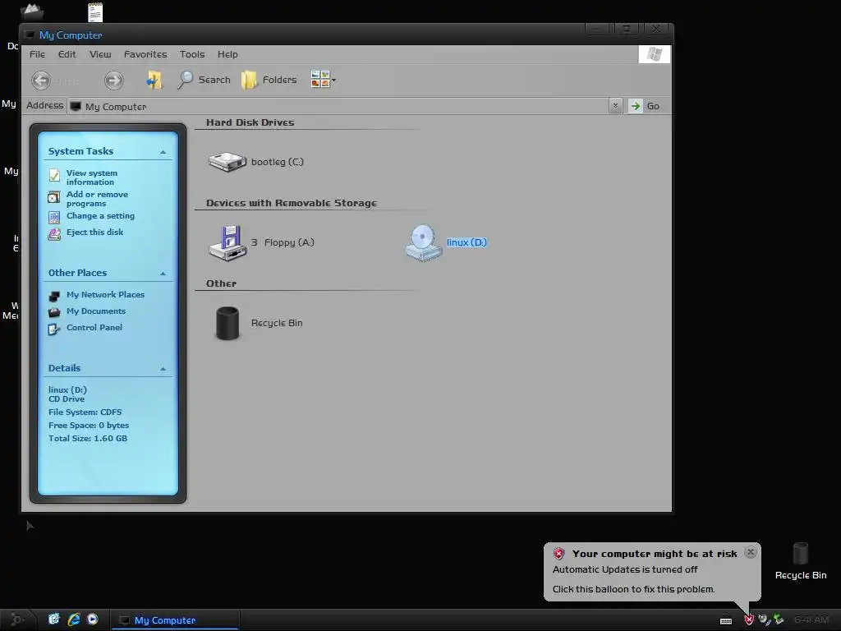Open the View menu
This screenshot has height=631, width=841.
point(100,54)
